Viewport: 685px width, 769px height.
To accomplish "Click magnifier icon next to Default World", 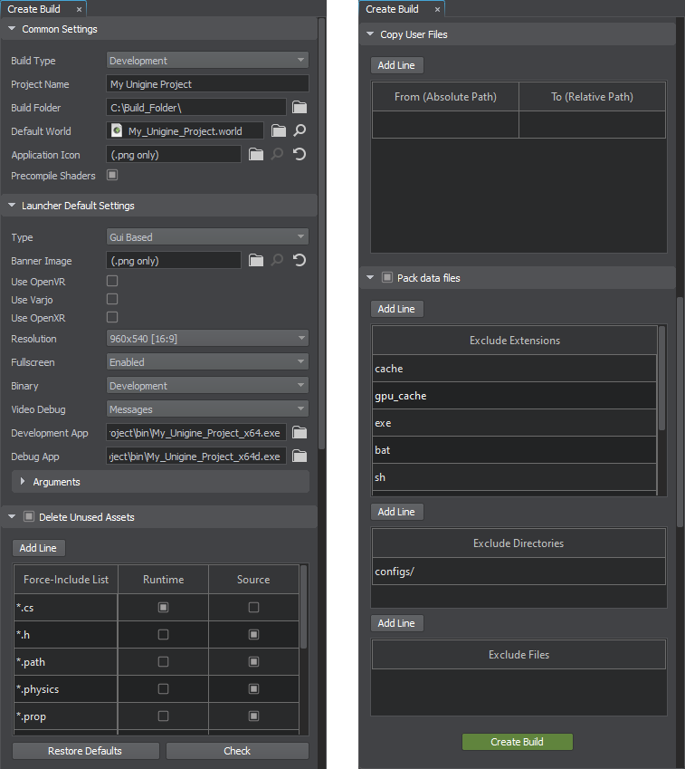I will coord(300,131).
